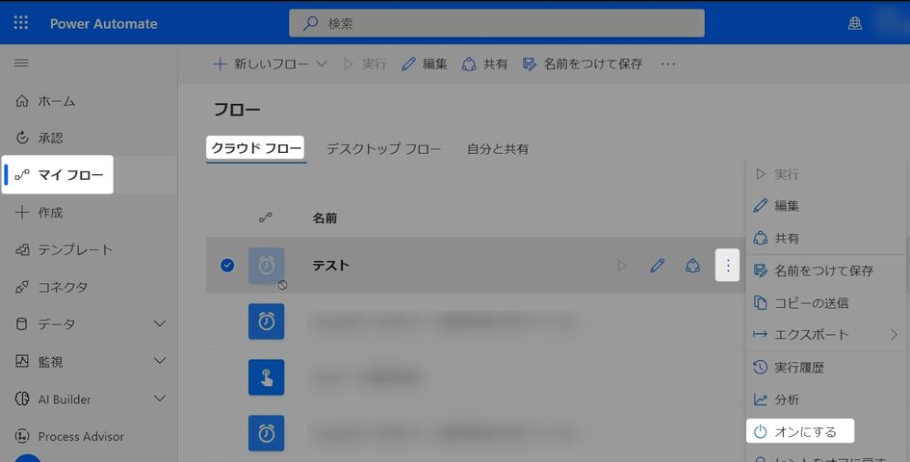Click the テスト row alarm clock icon
The image size is (910, 462).
267,266
